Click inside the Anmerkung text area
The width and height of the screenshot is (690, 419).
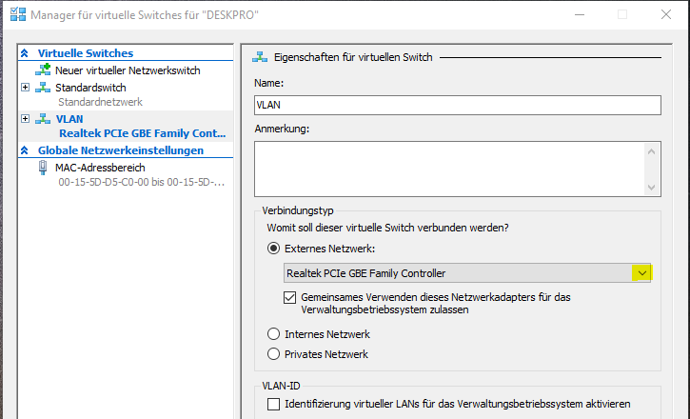click(x=449, y=169)
